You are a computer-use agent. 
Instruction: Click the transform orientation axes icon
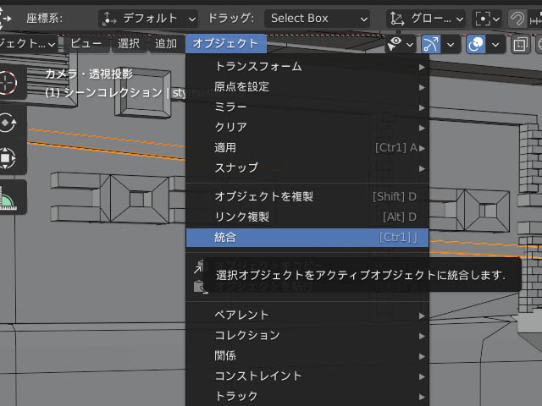point(109,19)
